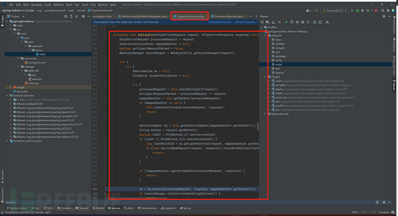
Task: Click the editor vertical scrollbar thumb
Action: tap(258, 126)
